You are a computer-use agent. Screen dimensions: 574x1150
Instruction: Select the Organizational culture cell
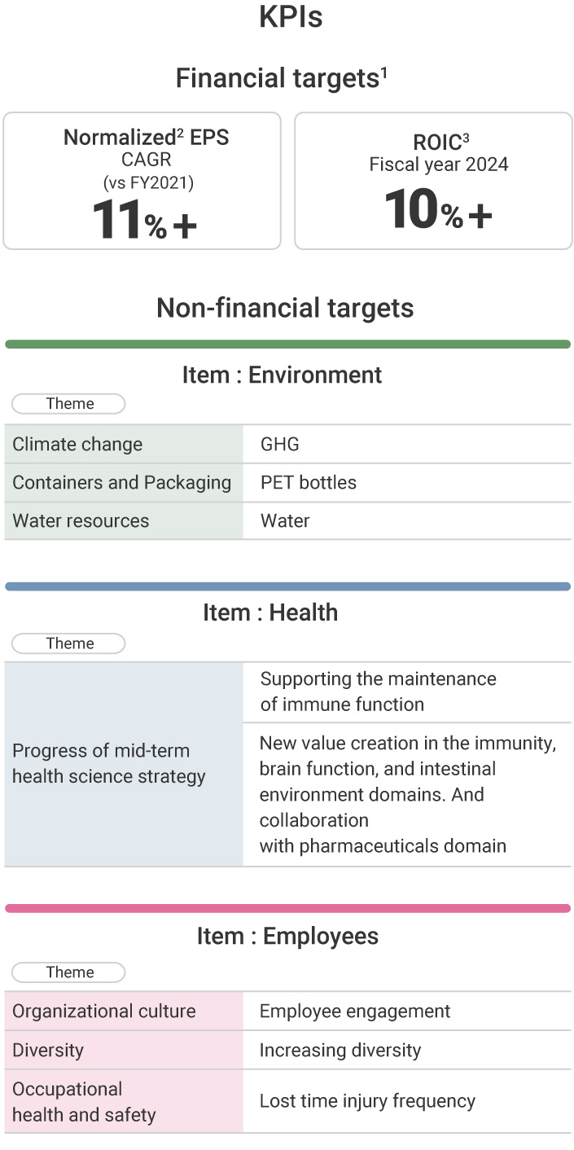tap(124, 1011)
